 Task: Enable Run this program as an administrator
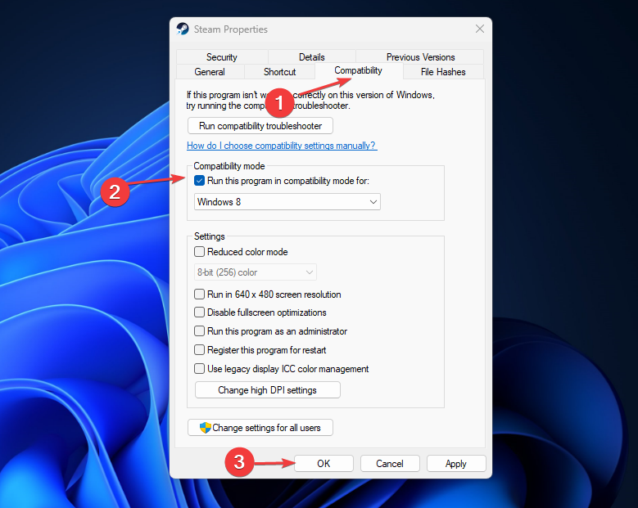199,331
